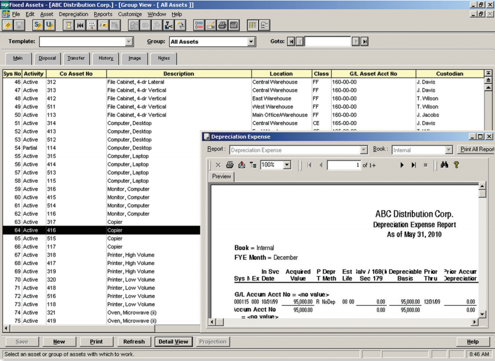The height and width of the screenshot is (361, 495).
Task: Switch to group view grid icon
Action: (x=253, y=25)
